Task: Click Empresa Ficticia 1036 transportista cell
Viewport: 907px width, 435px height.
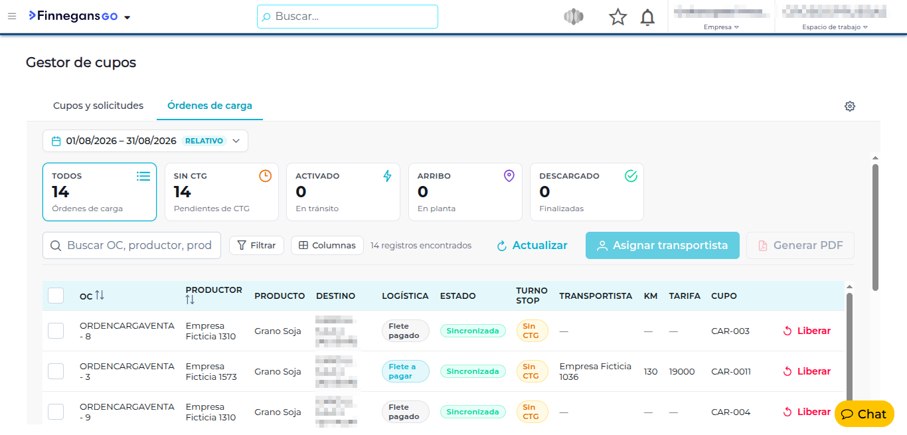Action: pyautogui.click(x=596, y=371)
